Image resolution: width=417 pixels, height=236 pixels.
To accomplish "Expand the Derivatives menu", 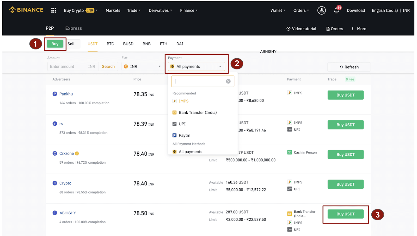I will (160, 10).
